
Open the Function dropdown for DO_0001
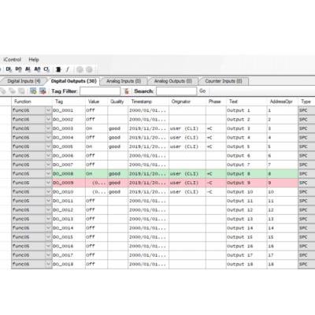(x=48, y=110)
